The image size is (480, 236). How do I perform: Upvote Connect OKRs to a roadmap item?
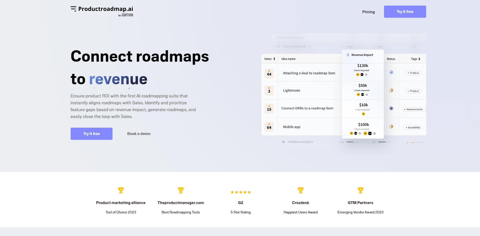269,109
